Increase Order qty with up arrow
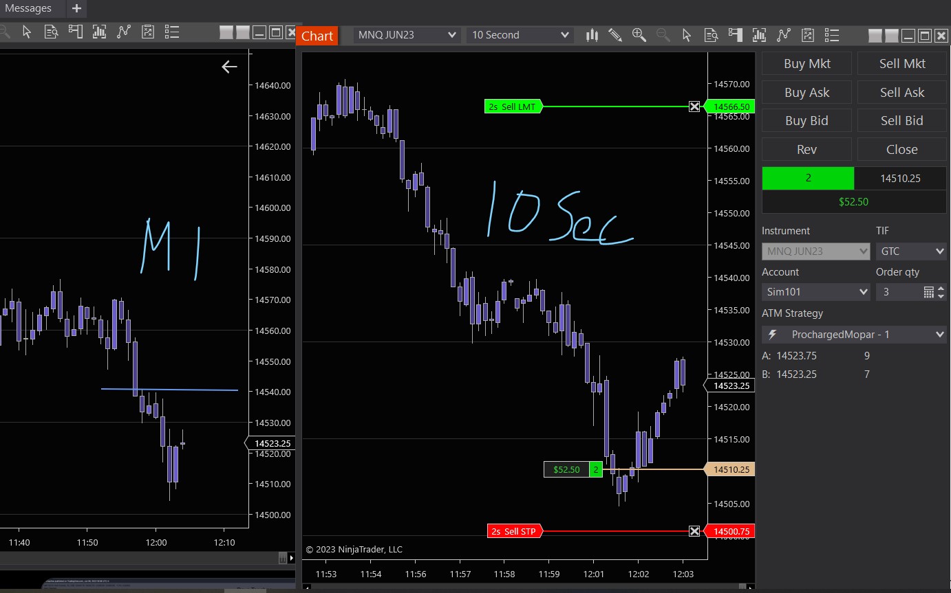951x593 pixels. coord(941,289)
